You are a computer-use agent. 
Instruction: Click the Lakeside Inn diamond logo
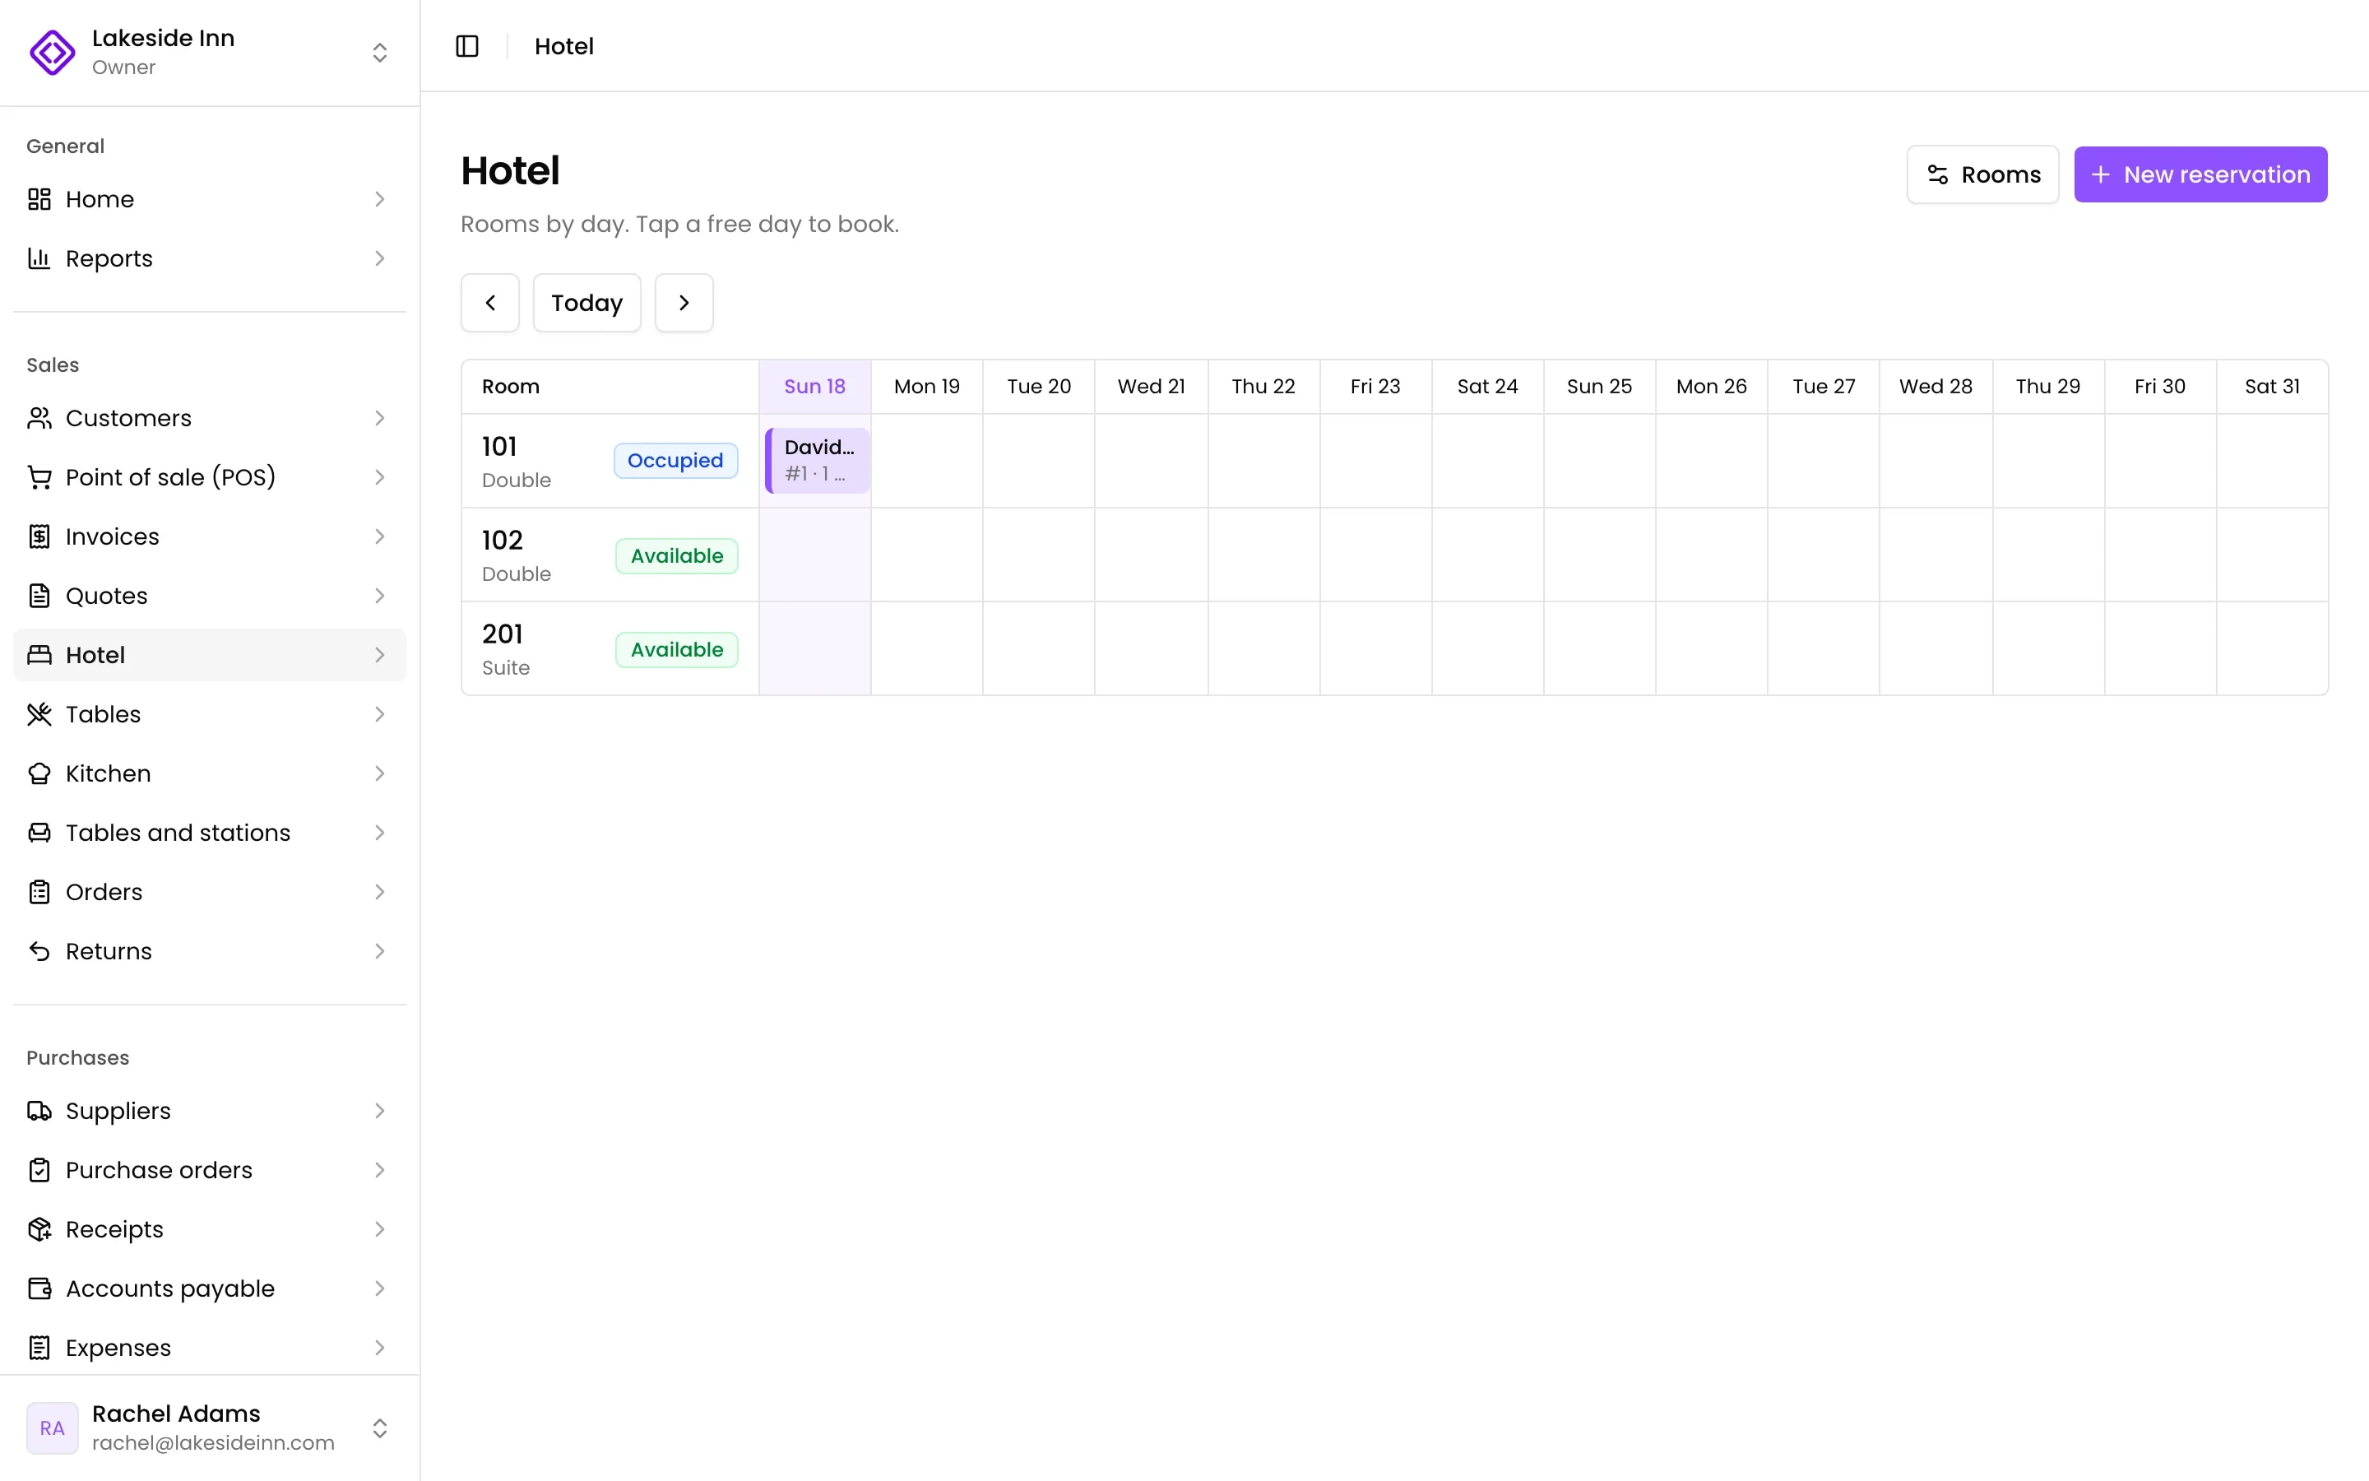pos(53,52)
